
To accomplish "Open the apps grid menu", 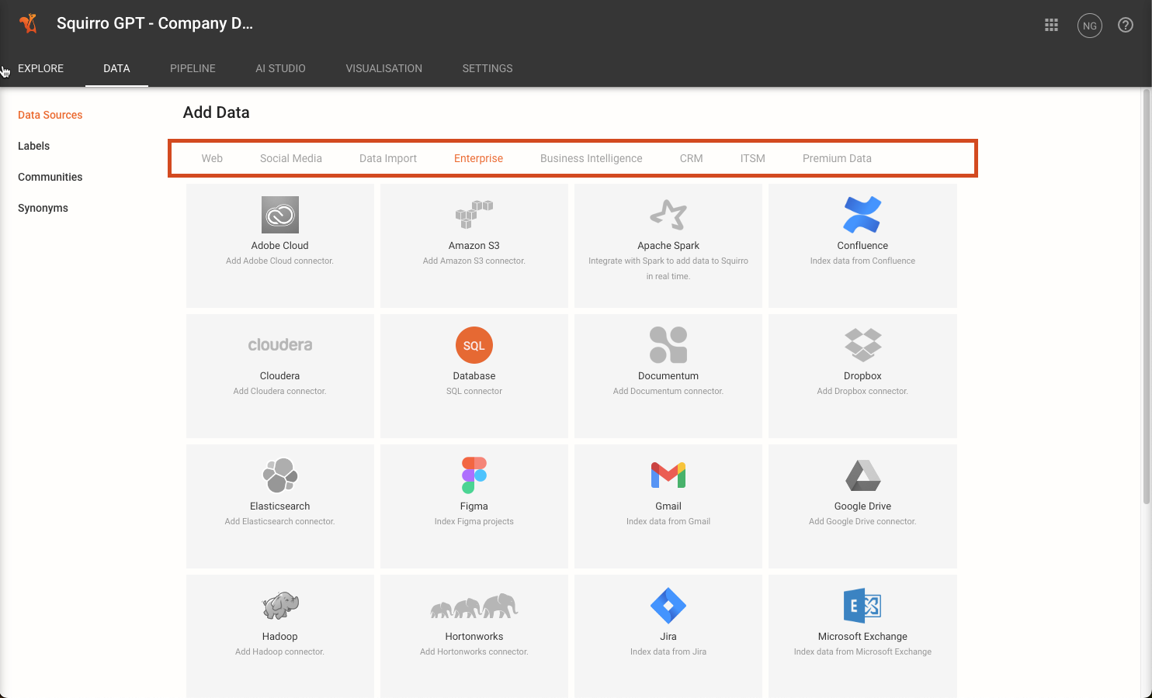I will click(x=1051, y=26).
